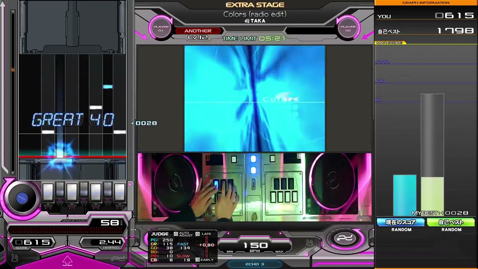Viewport: 478px width, 269px height.
Task: Tap the first white key in the key display
Action: click(x=48, y=193)
